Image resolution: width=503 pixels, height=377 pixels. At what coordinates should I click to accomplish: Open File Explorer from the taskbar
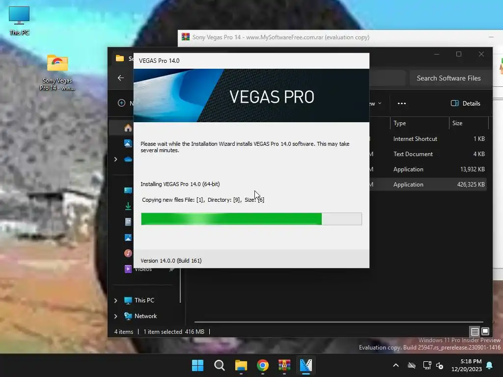(241, 365)
